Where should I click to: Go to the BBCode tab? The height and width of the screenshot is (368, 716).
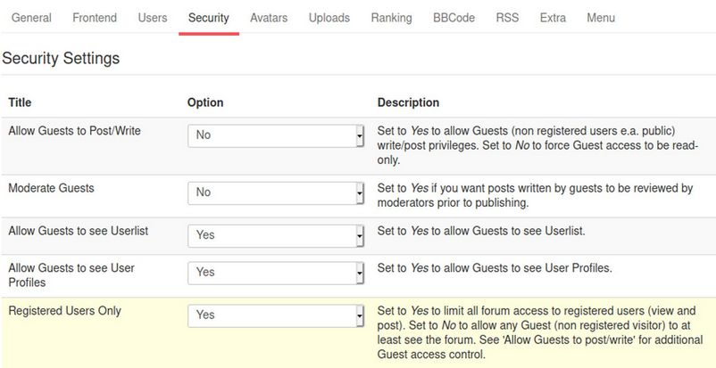[454, 18]
